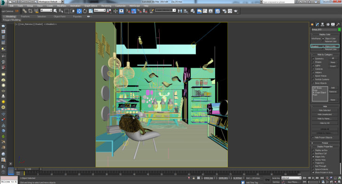The image size is (342, 184).
Task: Open the Selected key filter dropdown
Action: [291, 178]
